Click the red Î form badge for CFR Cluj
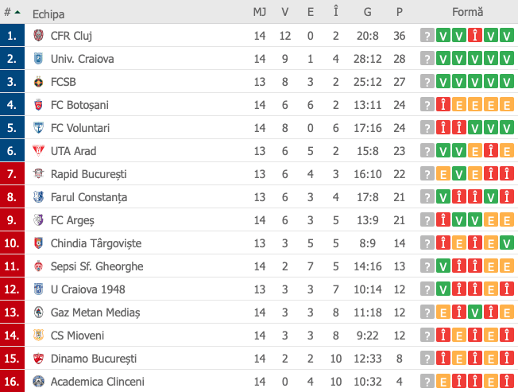 coord(475,35)
